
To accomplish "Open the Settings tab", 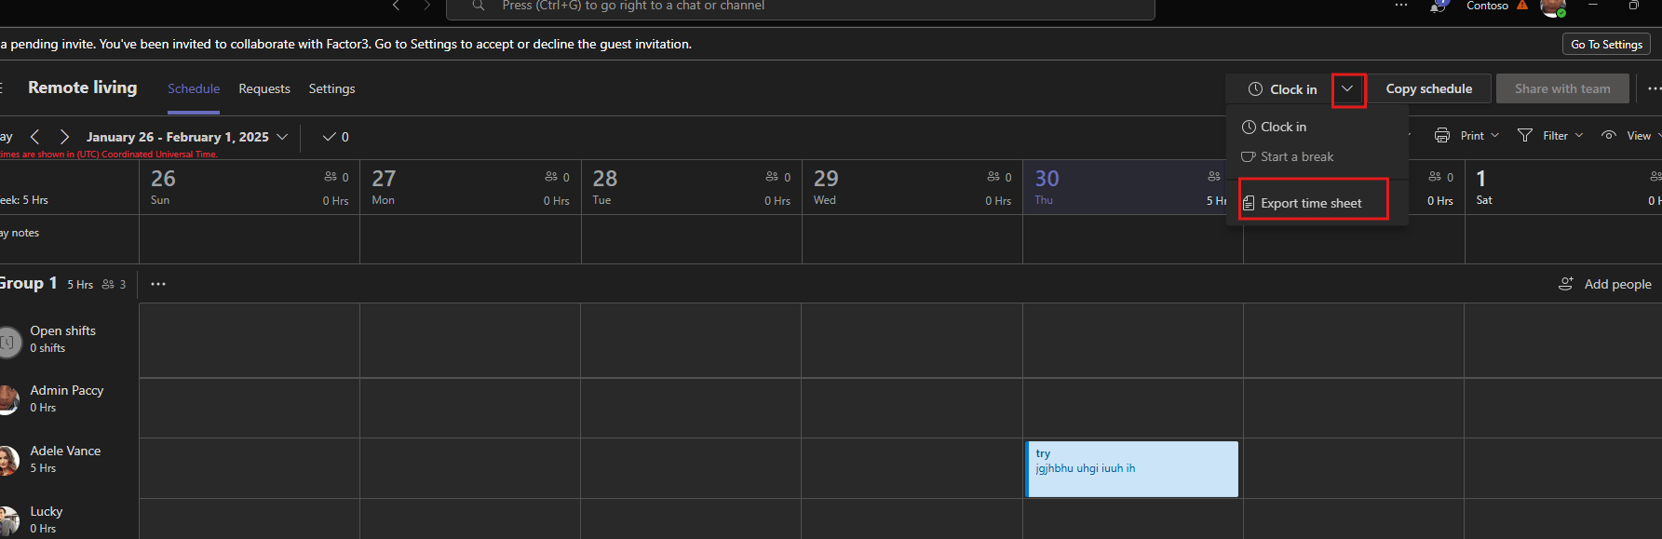I will [x=331, y=88].
